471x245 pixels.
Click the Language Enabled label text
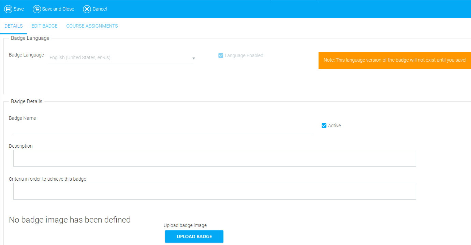point(244,55)
